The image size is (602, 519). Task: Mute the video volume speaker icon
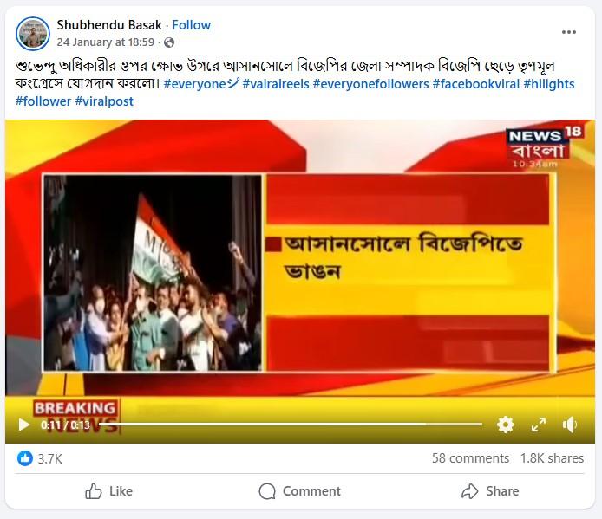(x=569, y=425)
